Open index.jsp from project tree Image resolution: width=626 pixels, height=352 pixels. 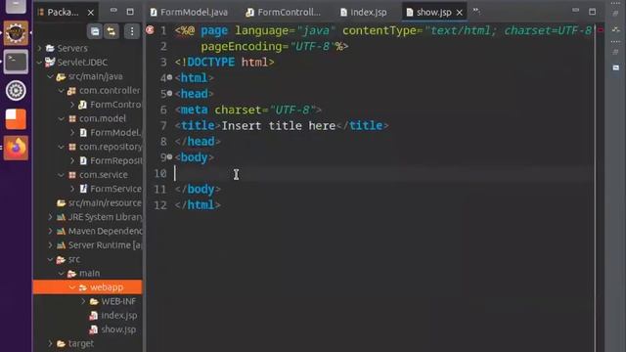click(113, 315)
